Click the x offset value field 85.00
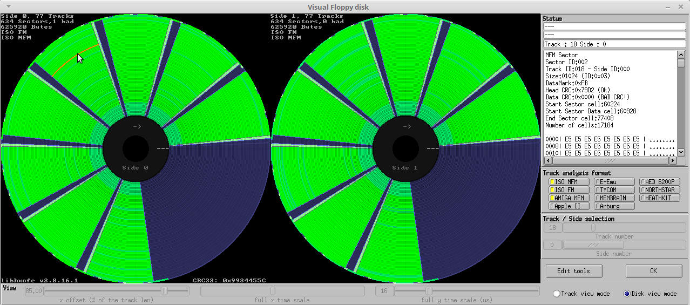This screenshot has height=305, width=690. tap(34, 291)
